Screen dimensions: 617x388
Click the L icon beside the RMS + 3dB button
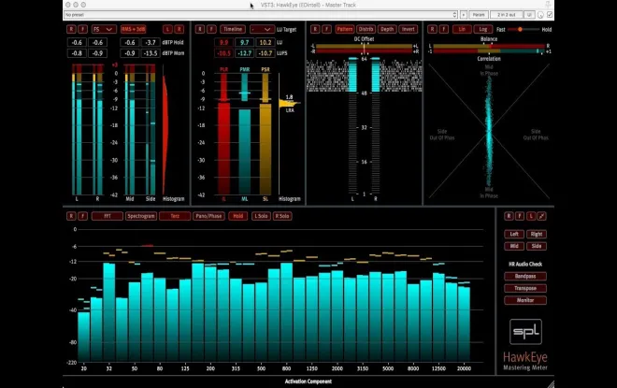click(x=167, y=29)
